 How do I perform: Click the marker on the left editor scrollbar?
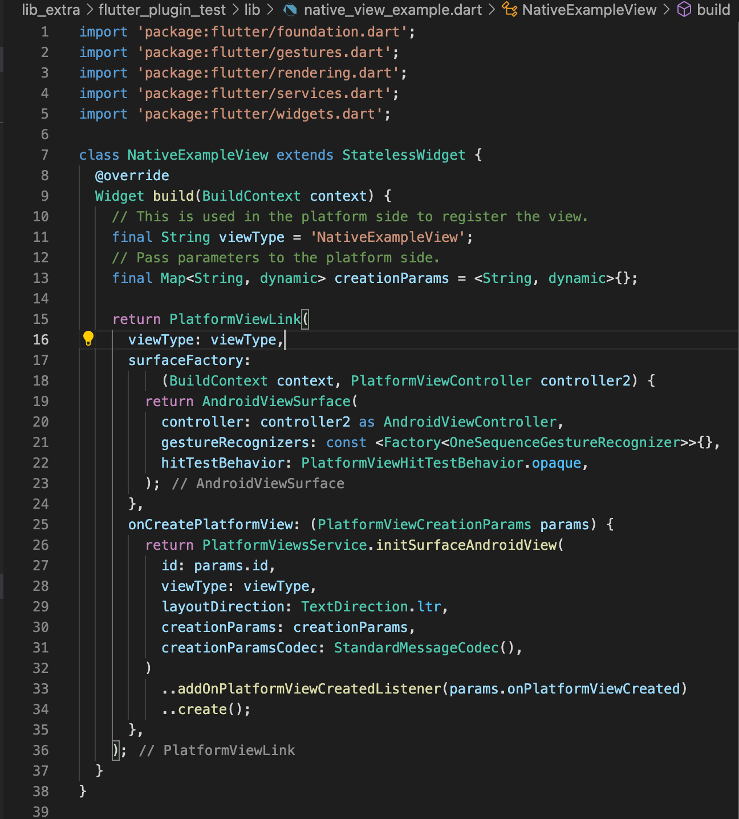pos(3,58)
